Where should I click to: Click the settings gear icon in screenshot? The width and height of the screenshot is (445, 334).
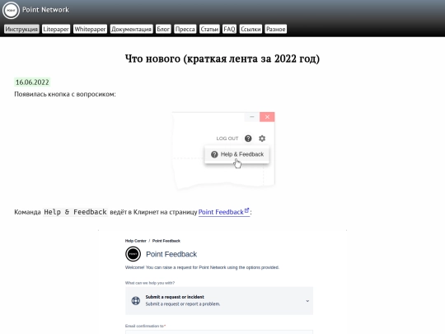point(262,139)
